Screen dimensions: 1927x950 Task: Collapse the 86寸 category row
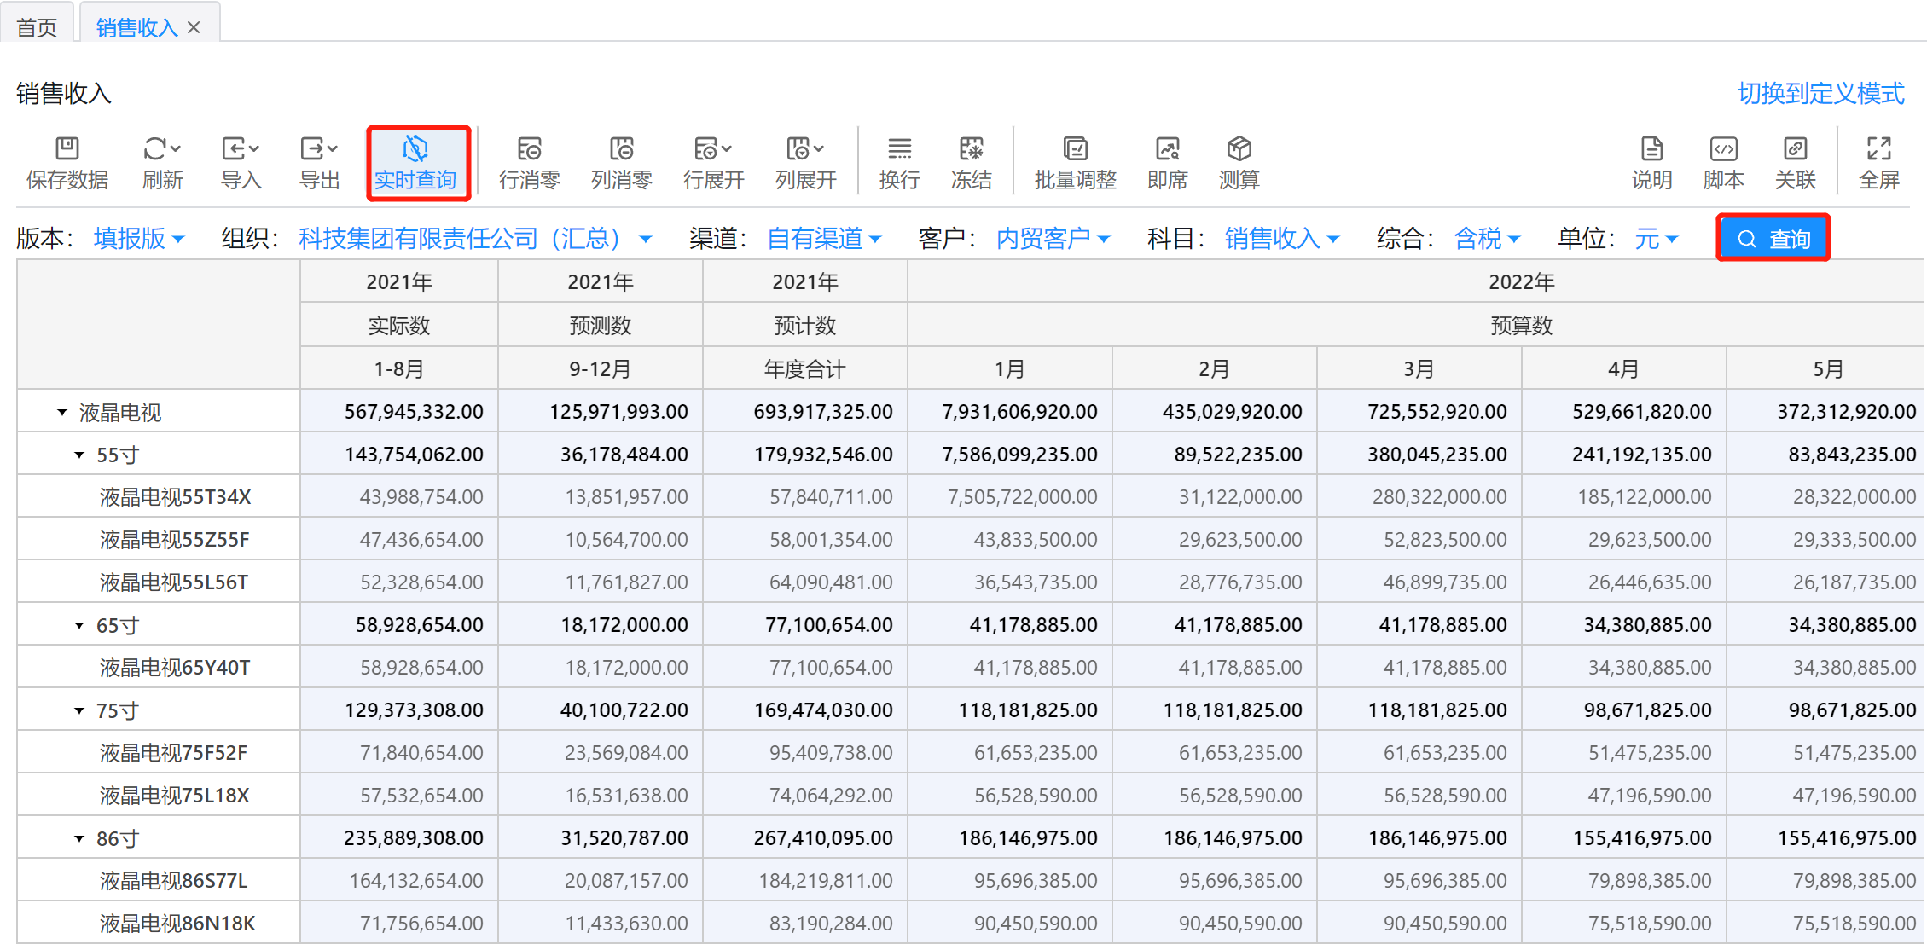79,839
